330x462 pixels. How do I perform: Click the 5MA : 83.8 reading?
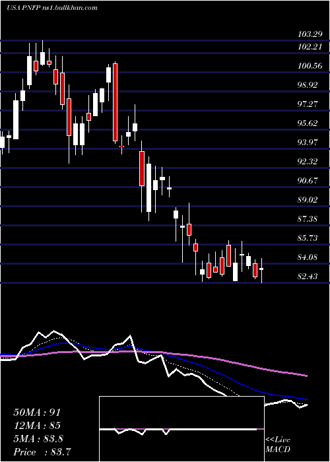point(38,439)
